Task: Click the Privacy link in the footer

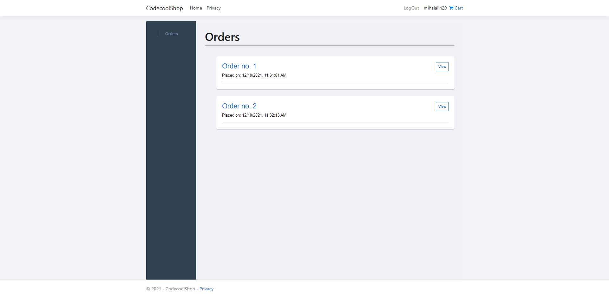Action: [x=206, y=289]
